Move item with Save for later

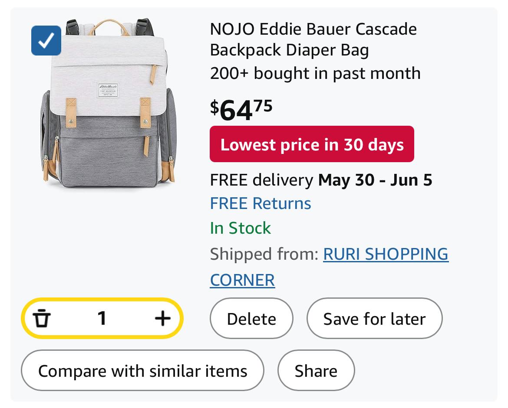tap(374, 318)
